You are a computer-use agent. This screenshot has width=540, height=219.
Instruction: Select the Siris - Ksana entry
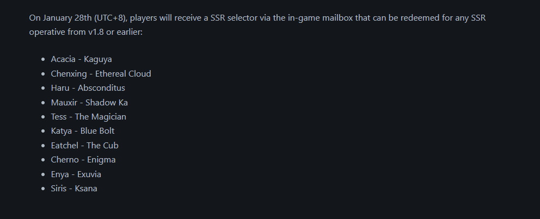coord(74,189)
